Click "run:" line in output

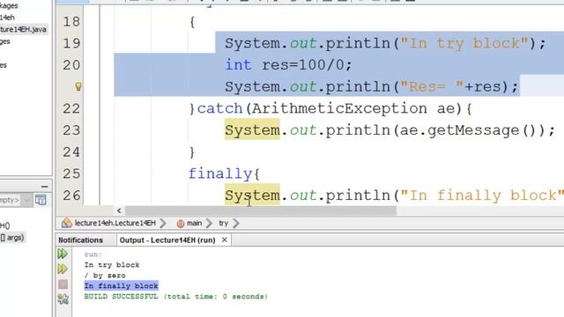[93, 254]
